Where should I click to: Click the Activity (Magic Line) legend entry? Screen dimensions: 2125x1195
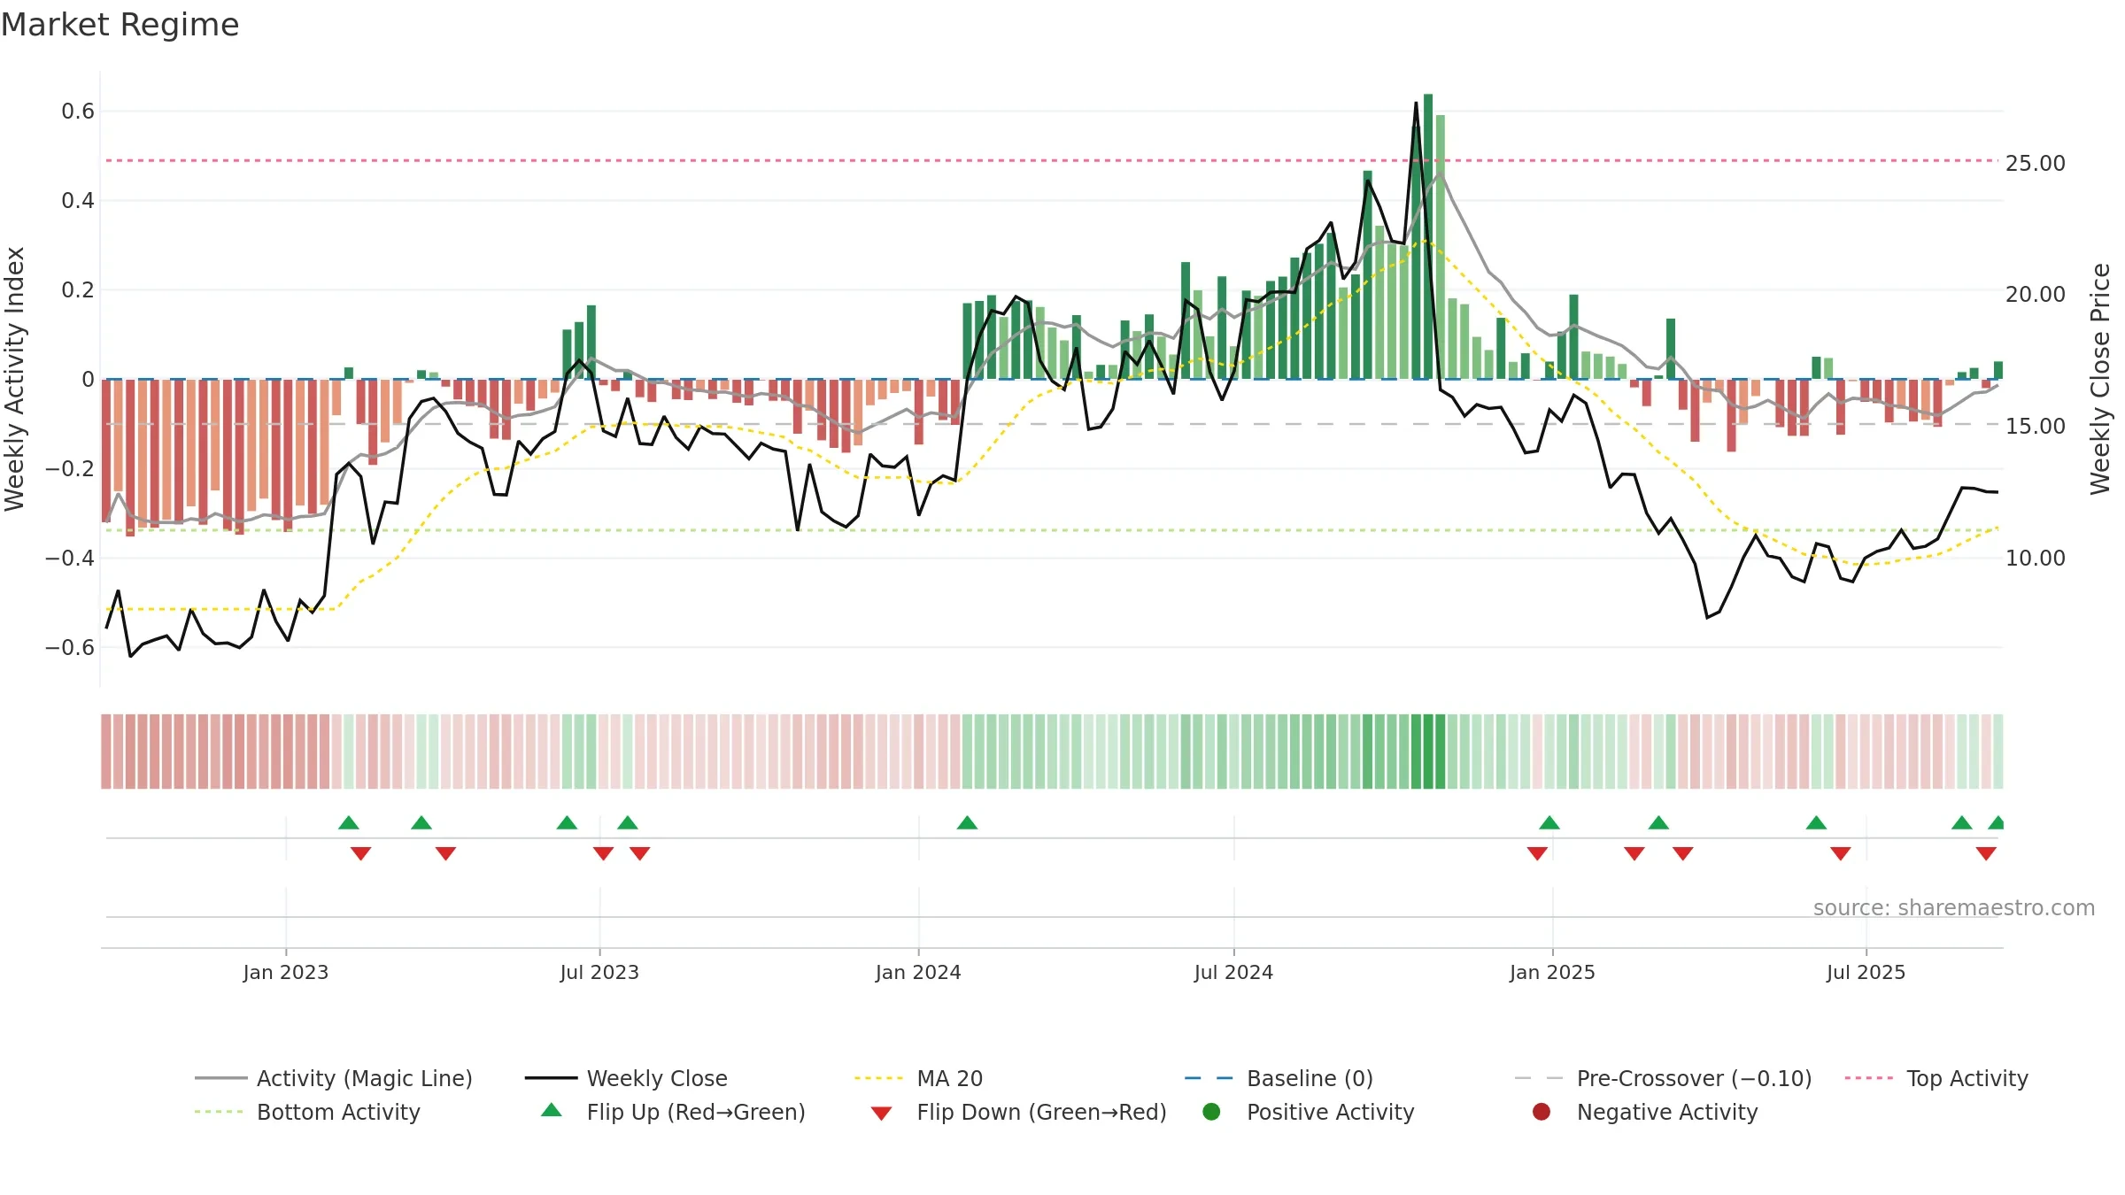coord(334,1078)
